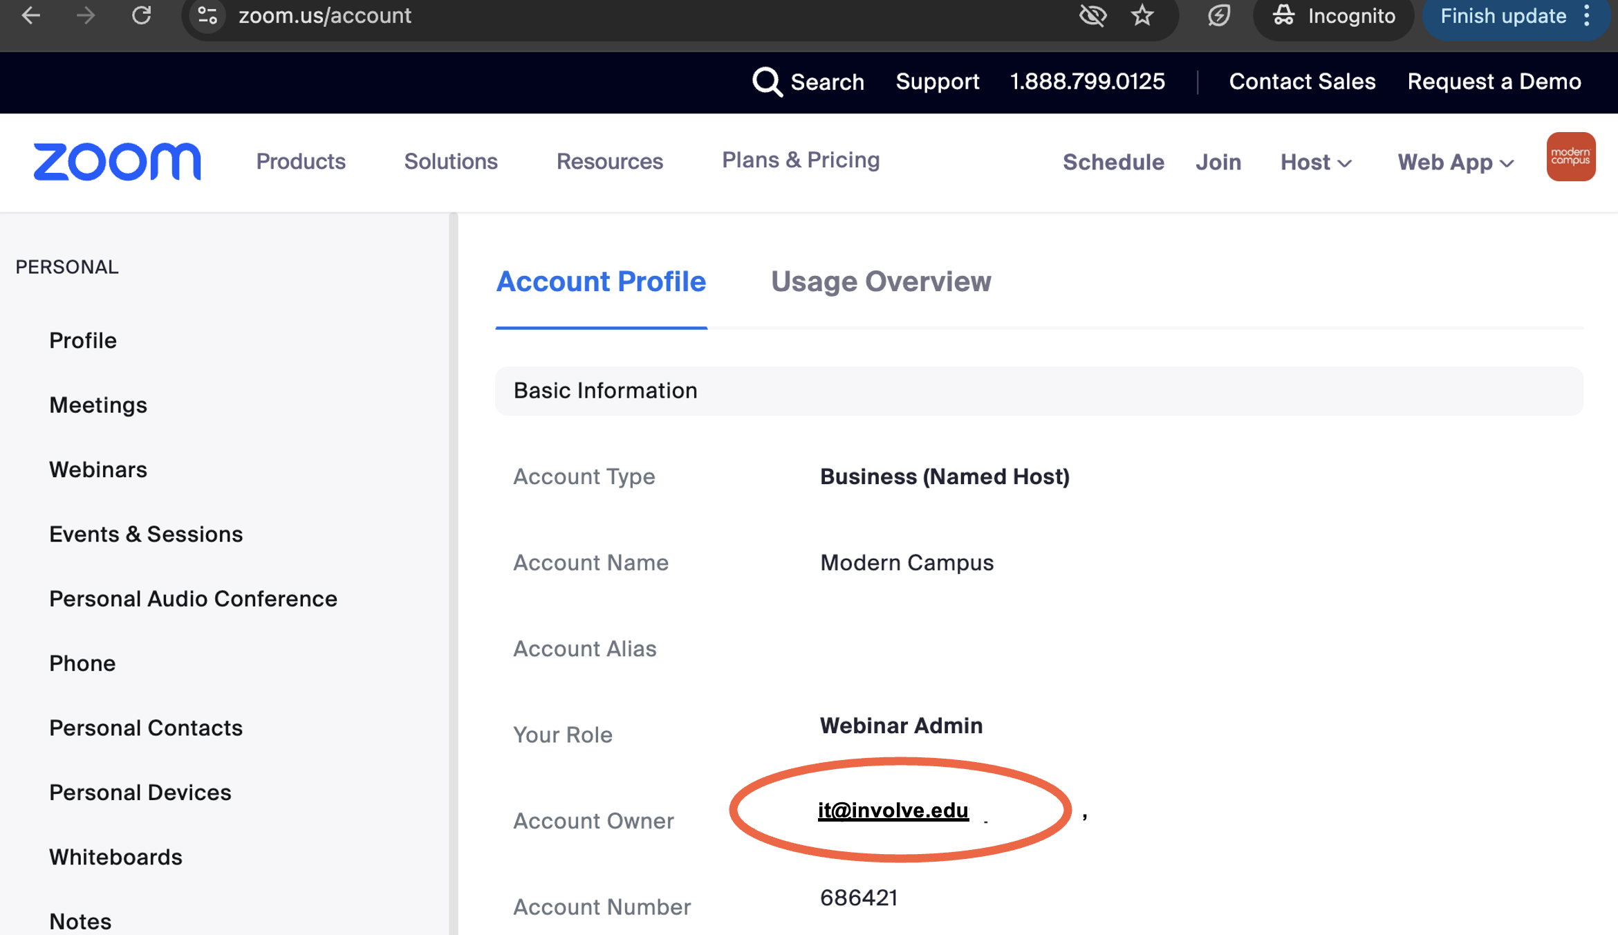This screenshot has width=1618, height=935.
Task: Click the Account Name label
Action: [x=591, y=563]
